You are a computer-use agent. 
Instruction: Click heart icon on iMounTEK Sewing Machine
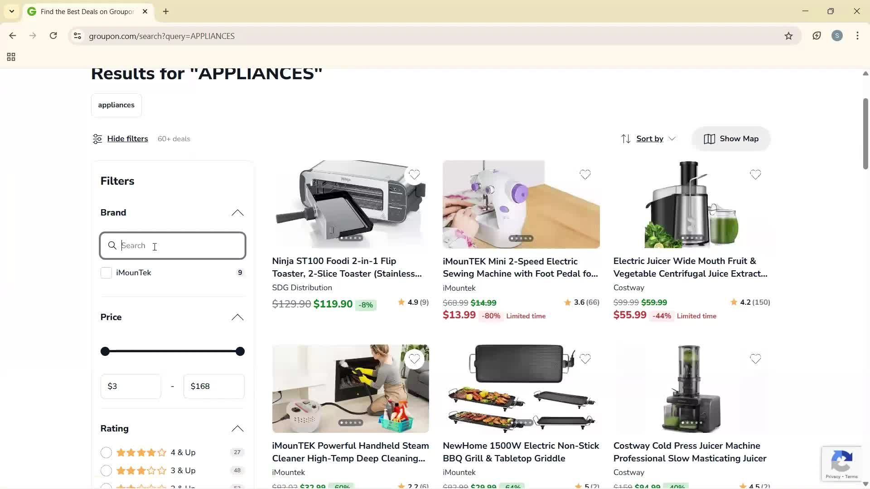(x=585, y=175)
